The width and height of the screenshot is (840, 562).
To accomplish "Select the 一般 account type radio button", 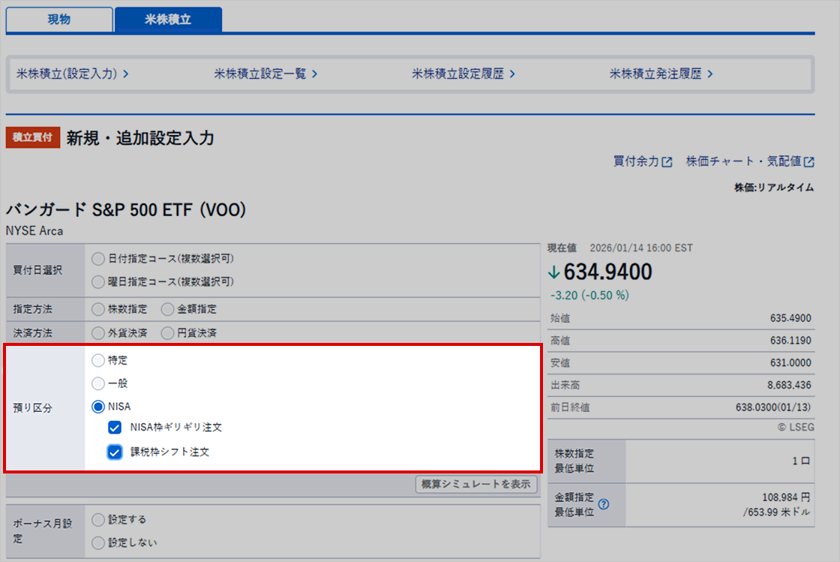I will click(x=97, y=383).
